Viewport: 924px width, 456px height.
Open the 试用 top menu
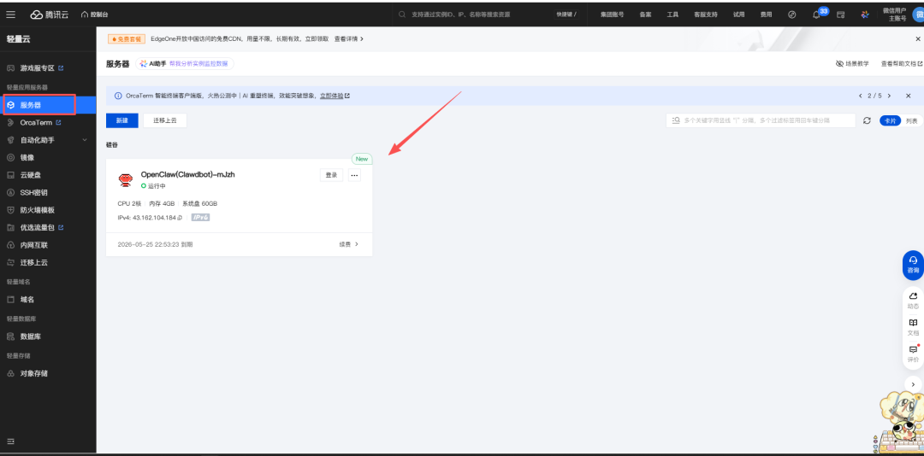pyautogui.click(x=738, y=15)
